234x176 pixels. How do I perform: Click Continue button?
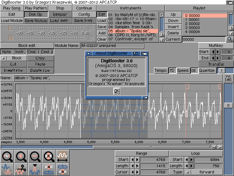pyautogui.click(x=84, y=8)
